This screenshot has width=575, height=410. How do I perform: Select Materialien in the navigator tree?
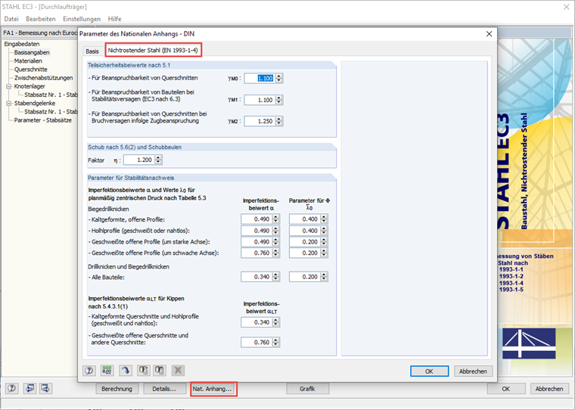coord(28,61)
